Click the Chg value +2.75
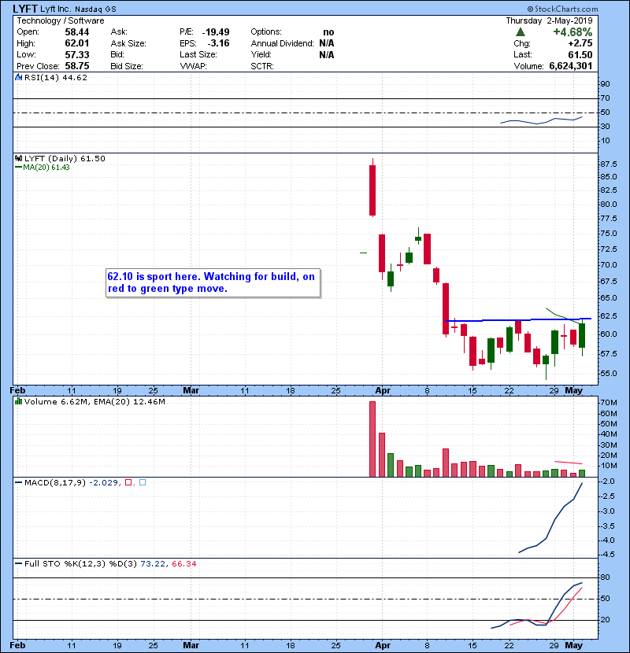 tap(580, 43)
